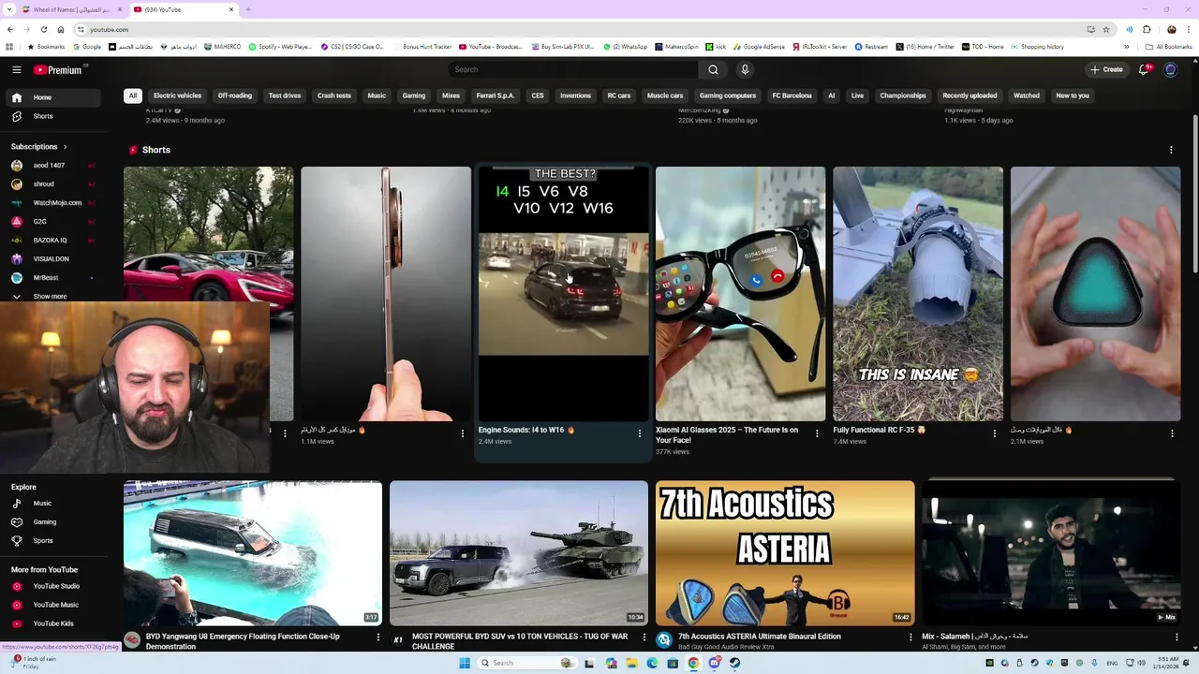
Task: Open Google AdSense bookmark
Action: click(760, 46)
